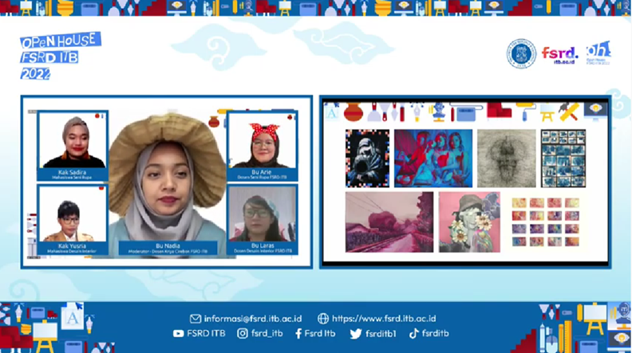Click the round ITB emblem logo at top right

point(521,53)
